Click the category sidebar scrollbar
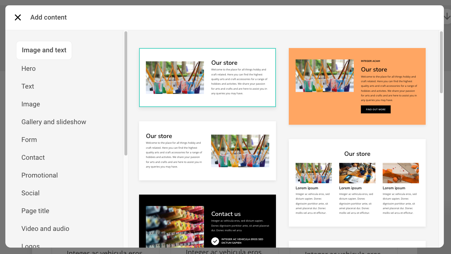This screenshot has width=451, height=254. tap(126, 94)
